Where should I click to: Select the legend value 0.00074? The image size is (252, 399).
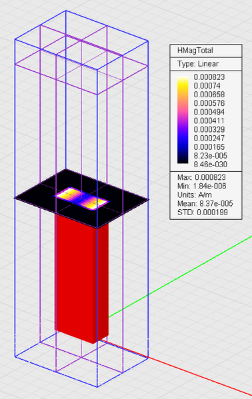(207, 86)
